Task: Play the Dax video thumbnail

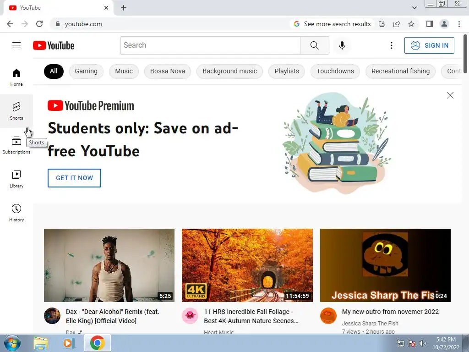Action: click(109, 265)
